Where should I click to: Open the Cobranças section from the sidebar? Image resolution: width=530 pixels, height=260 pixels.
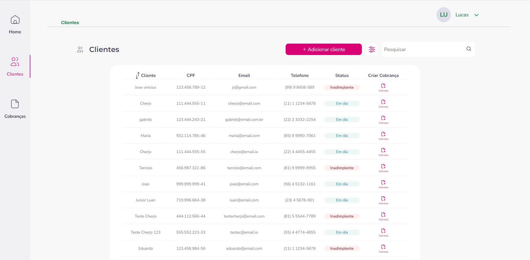click(x=15, y=108)
